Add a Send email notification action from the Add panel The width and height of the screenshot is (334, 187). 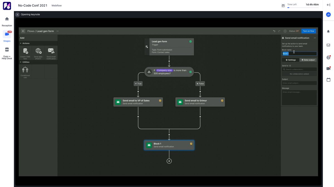coord(51,53)
